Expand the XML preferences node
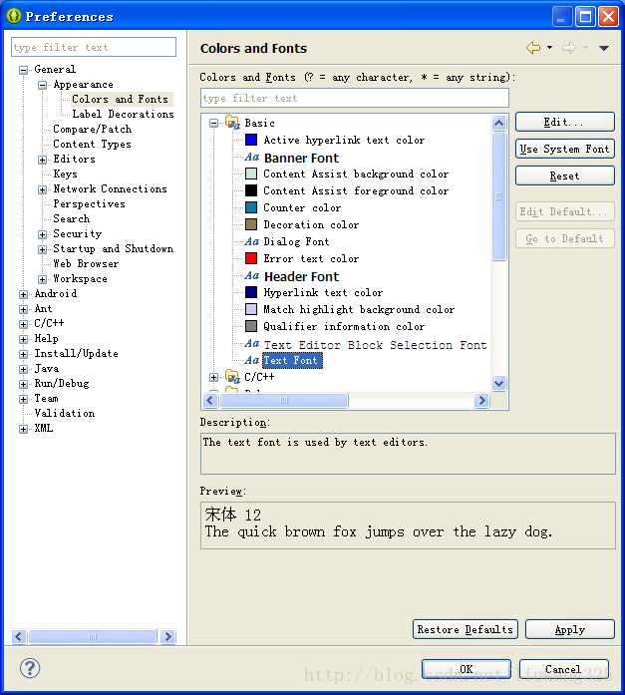 click(x=24, y=429)
